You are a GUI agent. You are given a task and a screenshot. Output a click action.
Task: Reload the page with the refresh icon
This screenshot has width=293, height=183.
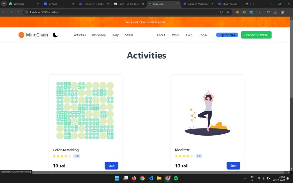point(18,12)
